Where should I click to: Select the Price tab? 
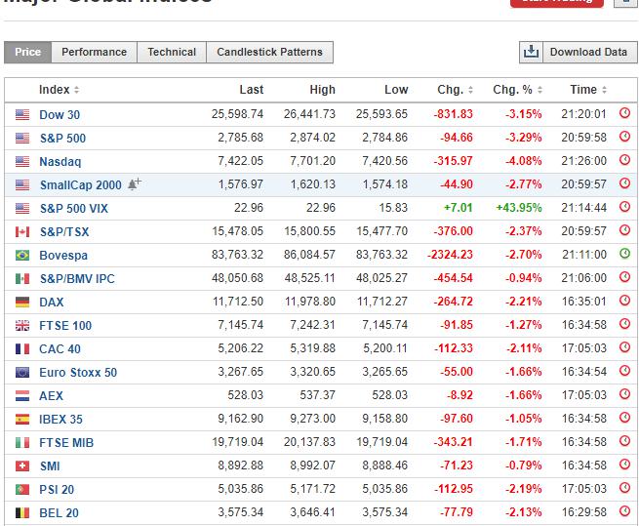tap(27, 52)
